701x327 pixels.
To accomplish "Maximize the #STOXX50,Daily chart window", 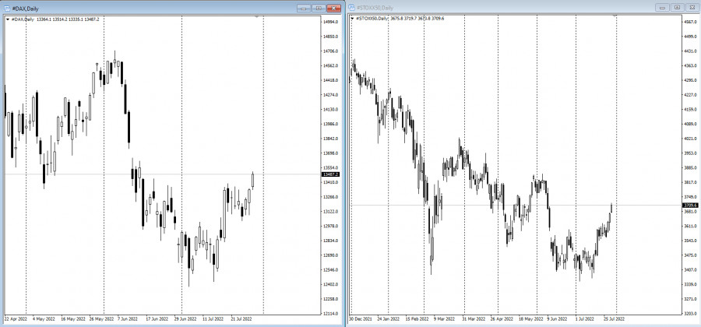I will pyautogui.click(x=676, y=7).
